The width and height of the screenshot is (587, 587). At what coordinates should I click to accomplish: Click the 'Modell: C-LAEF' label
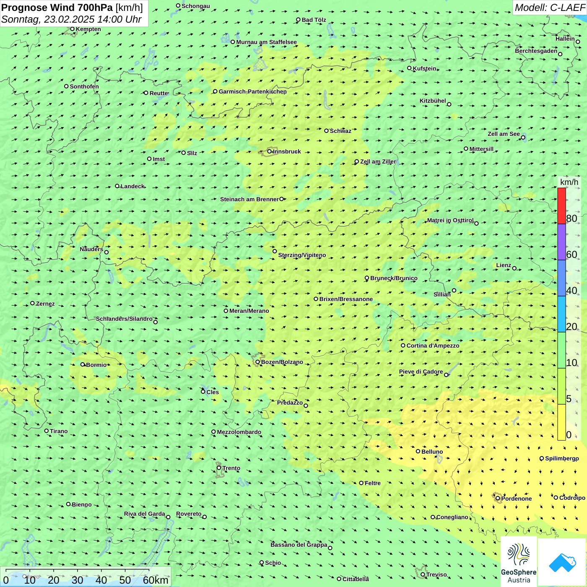click(x=550, y=8)
